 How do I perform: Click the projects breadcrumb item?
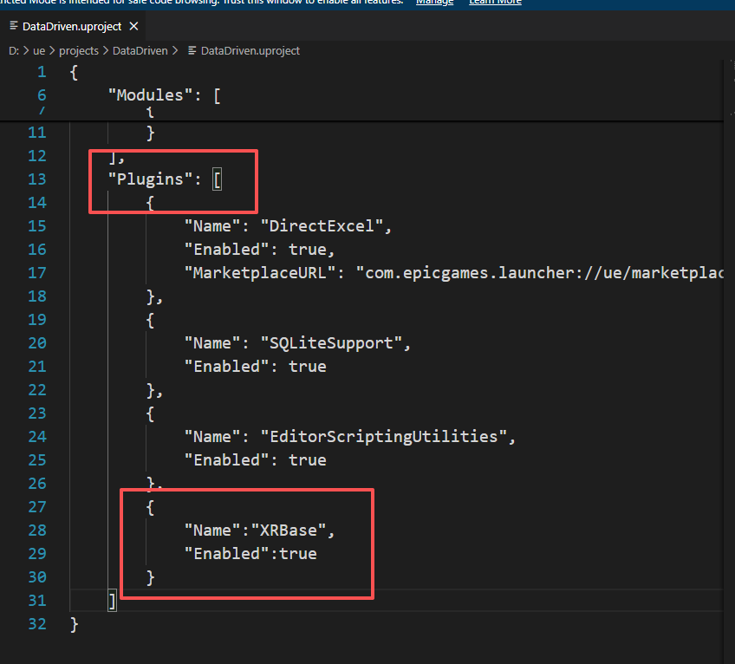(79, 50)
